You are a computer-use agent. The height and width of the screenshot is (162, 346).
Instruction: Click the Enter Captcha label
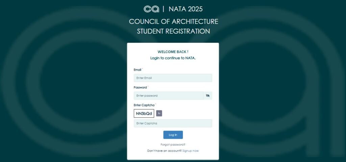tap(144, 105)
